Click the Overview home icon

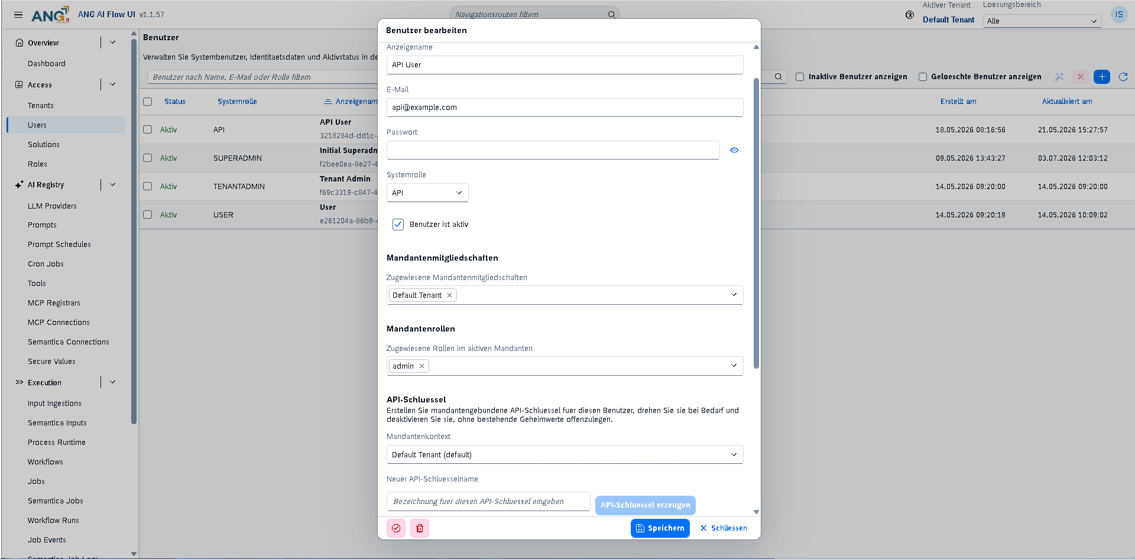point(20,43)
